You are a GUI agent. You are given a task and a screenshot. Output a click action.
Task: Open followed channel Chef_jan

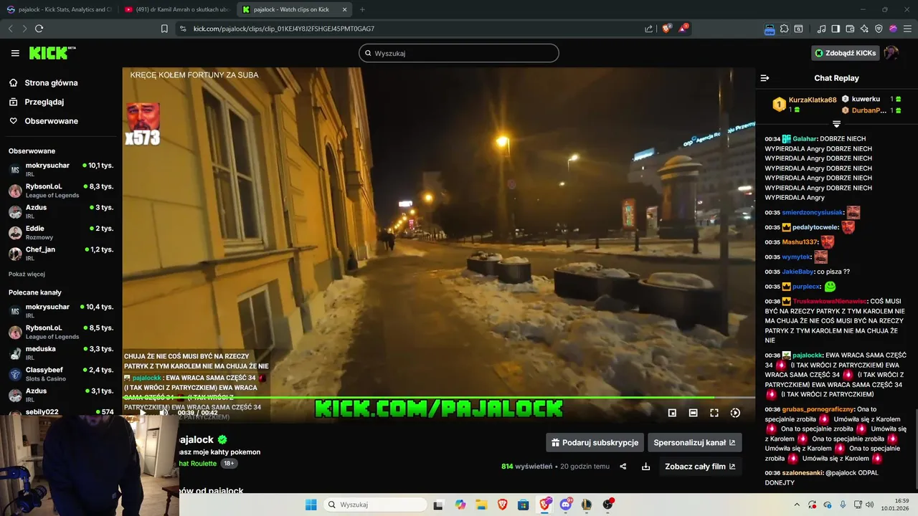pos(61,253)
